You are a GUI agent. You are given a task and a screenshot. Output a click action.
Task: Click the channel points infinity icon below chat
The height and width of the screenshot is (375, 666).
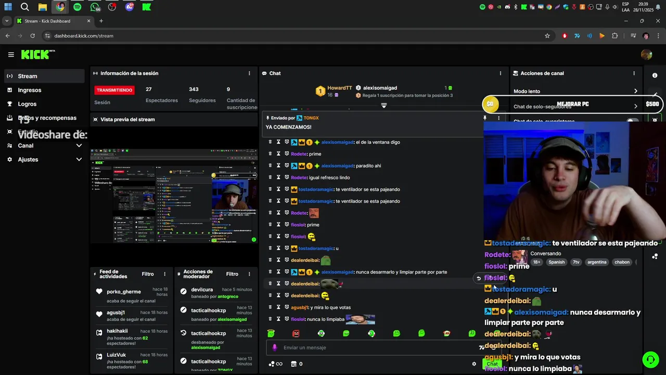(x=275, y=364)
